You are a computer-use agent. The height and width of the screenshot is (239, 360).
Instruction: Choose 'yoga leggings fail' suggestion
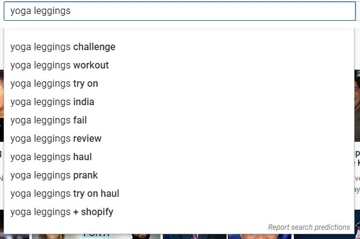[179, 120]
